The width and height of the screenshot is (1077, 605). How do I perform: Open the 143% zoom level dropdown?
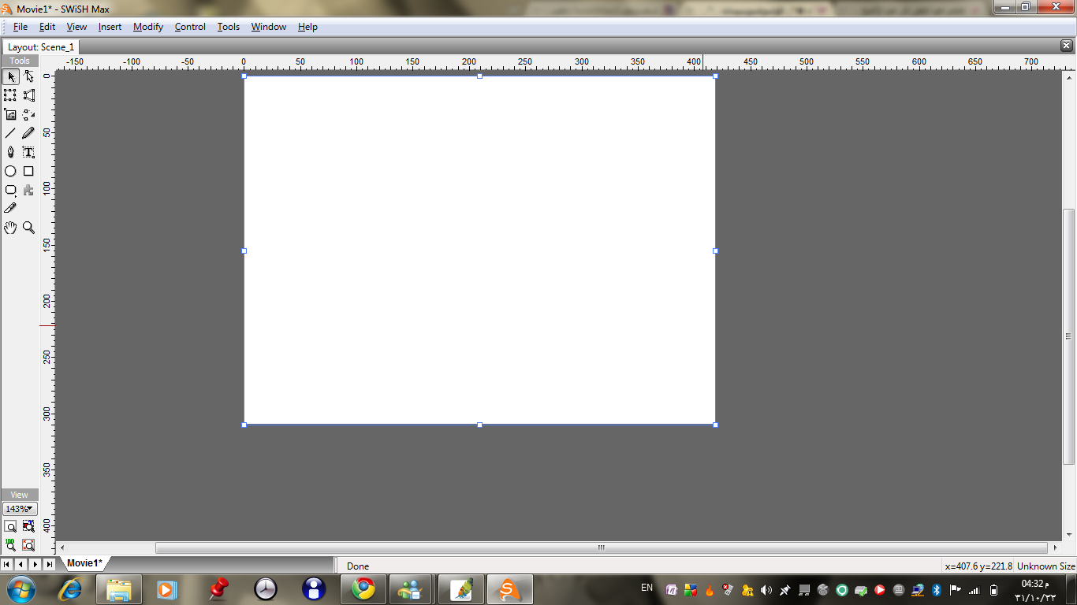click(x=20, y=509)
